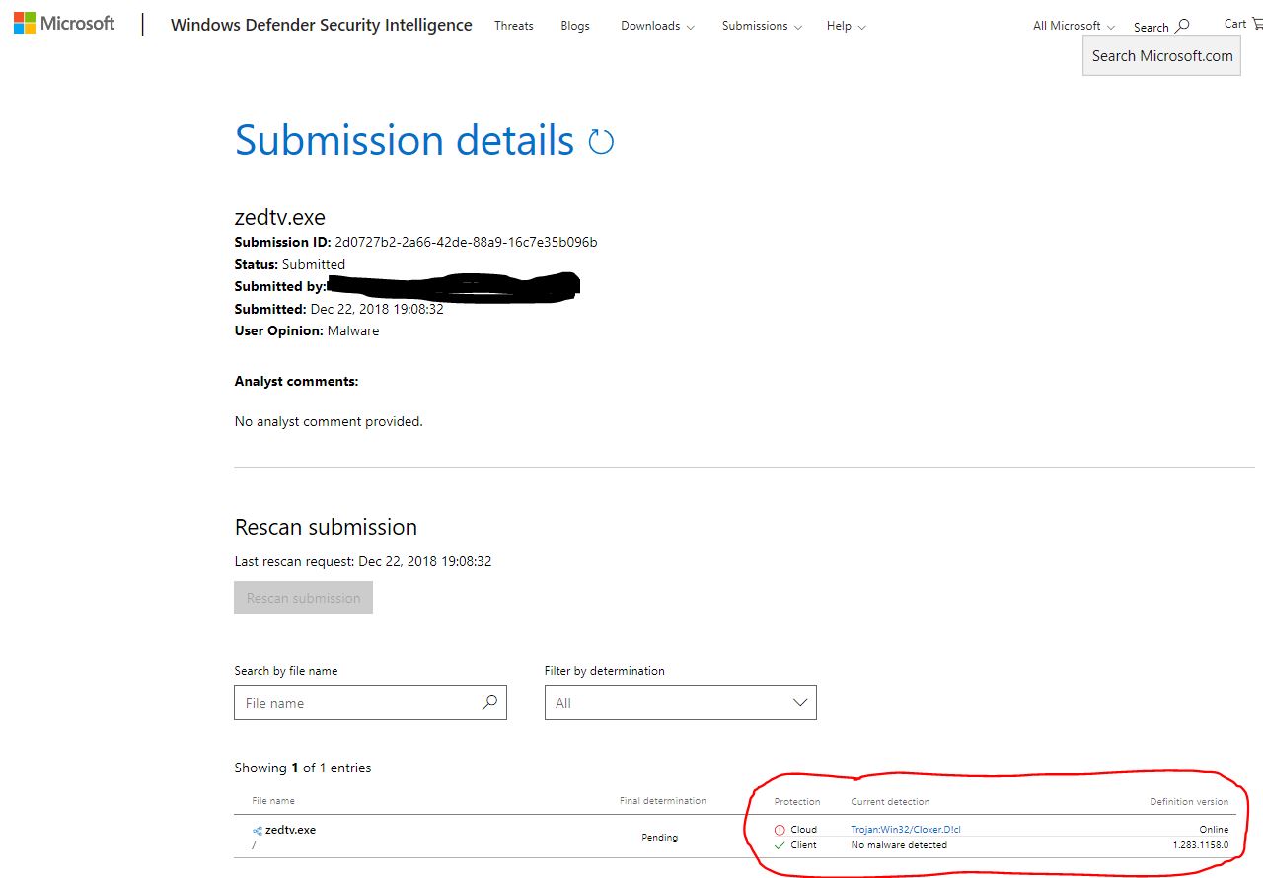Open the Threats menu item
Screen dimensions: 1263x878
(x=514, y=26)
